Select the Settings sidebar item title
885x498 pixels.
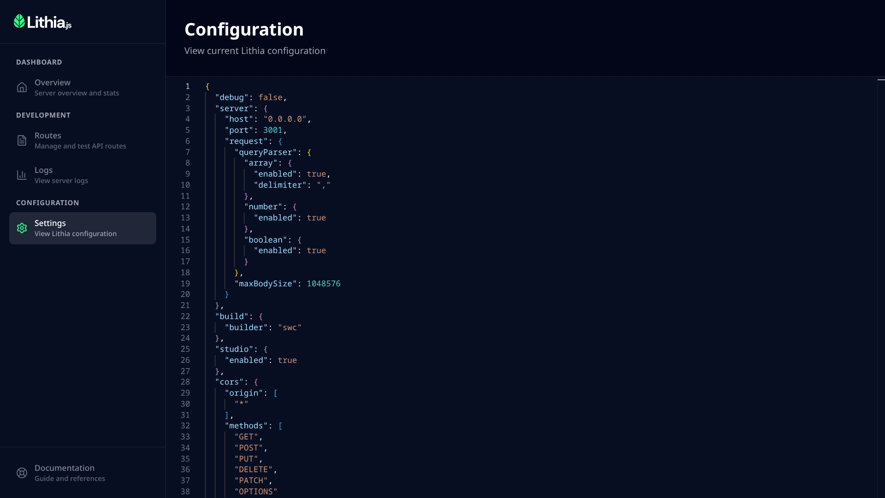click(50, 223)
